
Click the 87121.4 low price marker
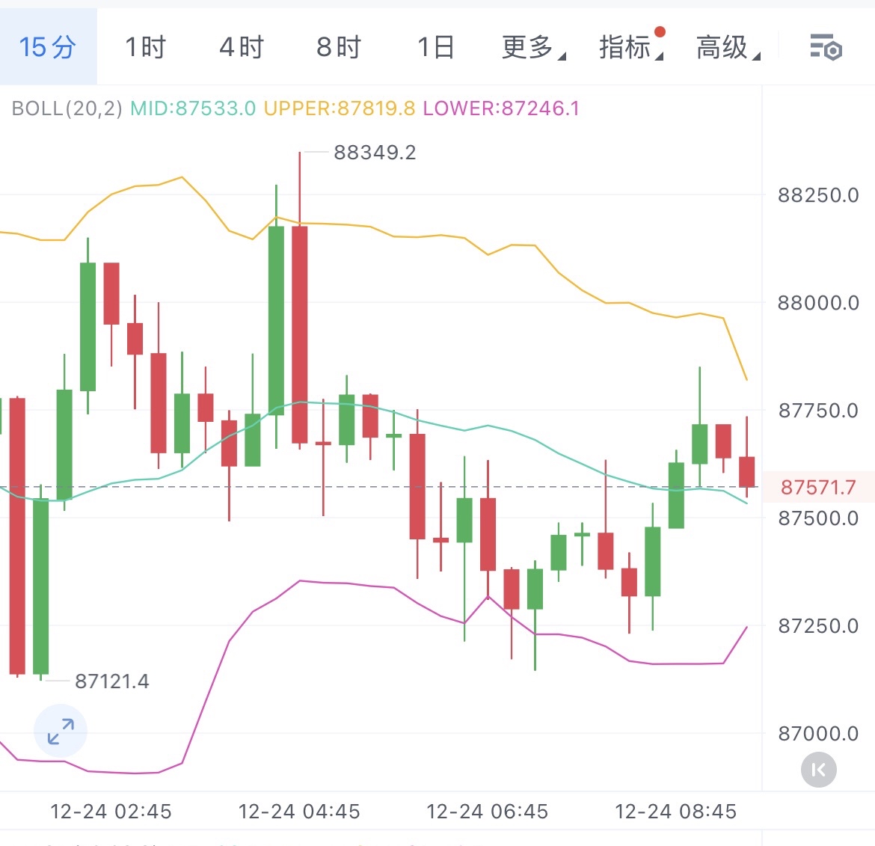tap(112, 681)
